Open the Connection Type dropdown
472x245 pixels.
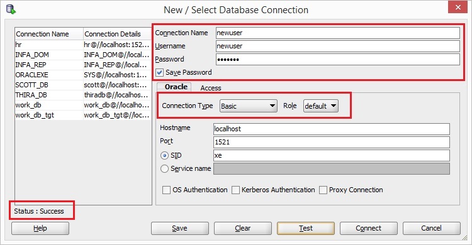[249, 106]
